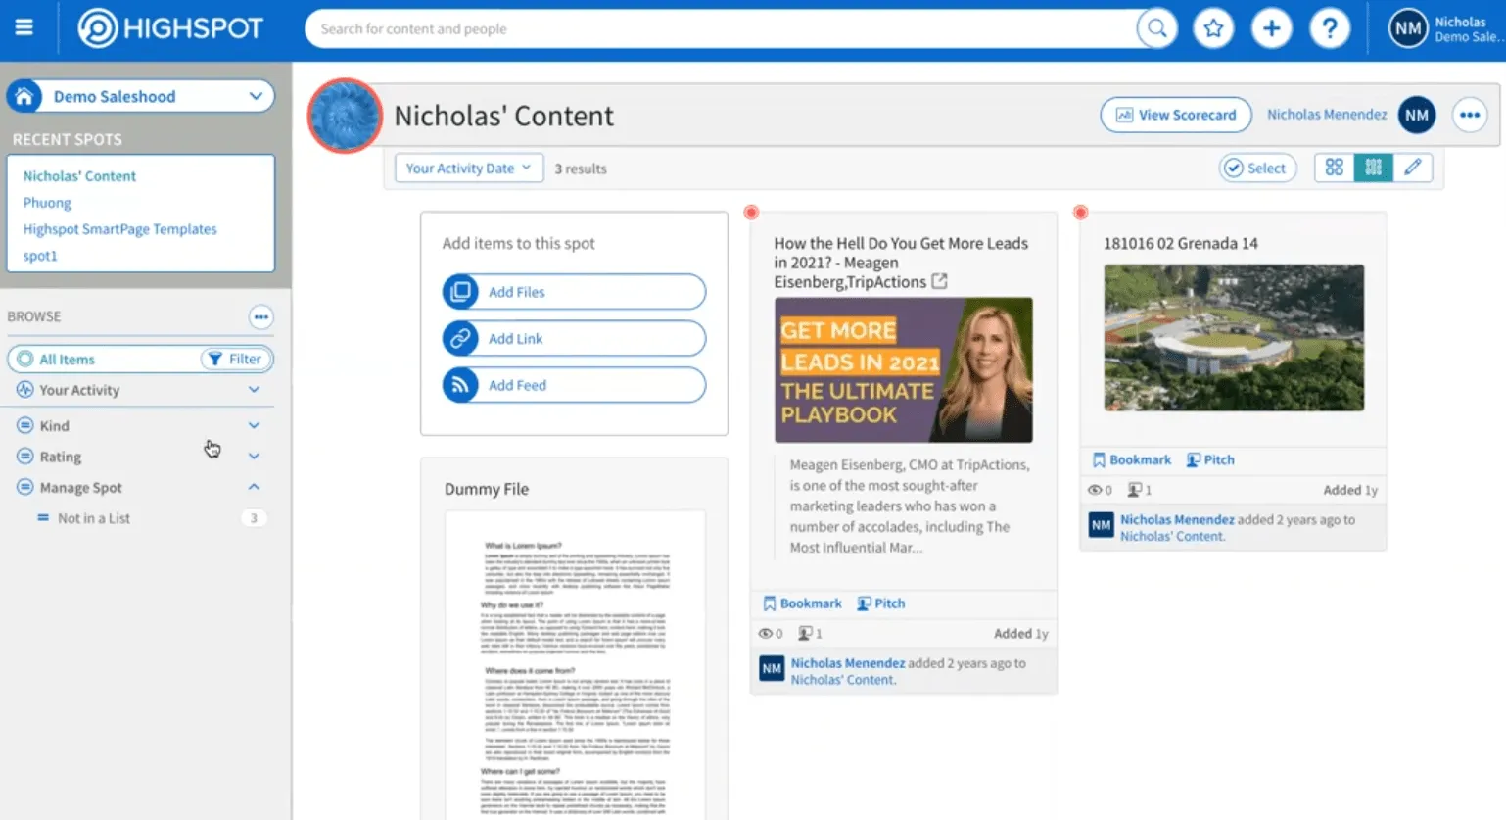Click Add Files button
Viewport: 1506px width, 820px height.
point(574,292)
